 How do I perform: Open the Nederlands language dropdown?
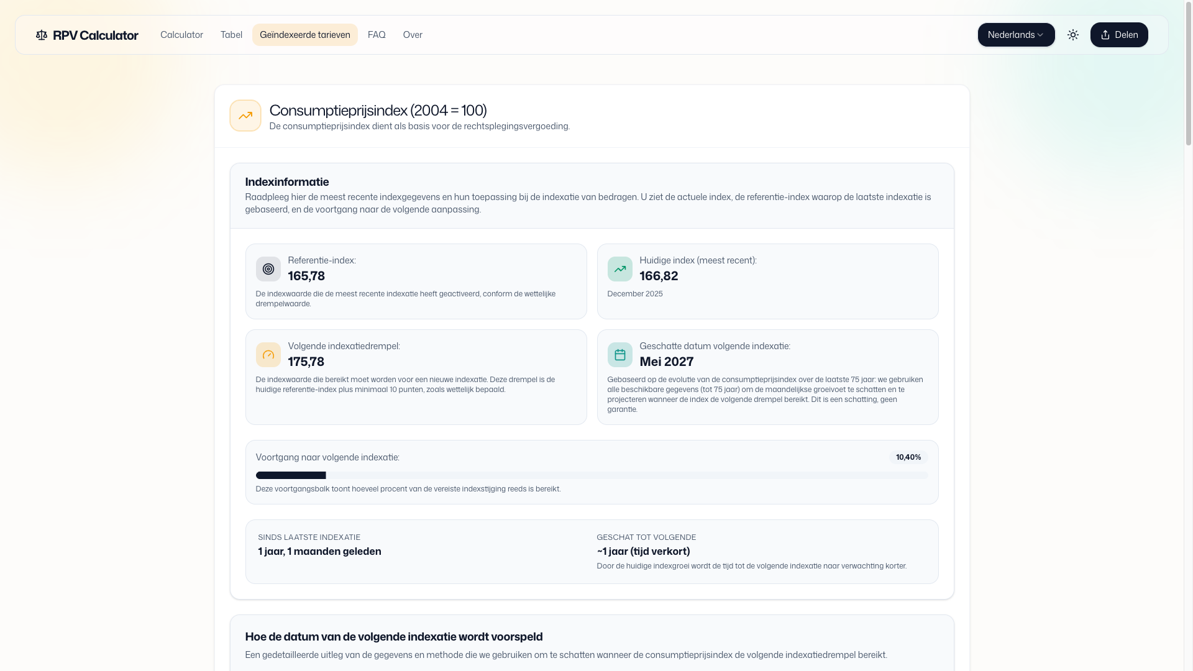point(1010,35)
